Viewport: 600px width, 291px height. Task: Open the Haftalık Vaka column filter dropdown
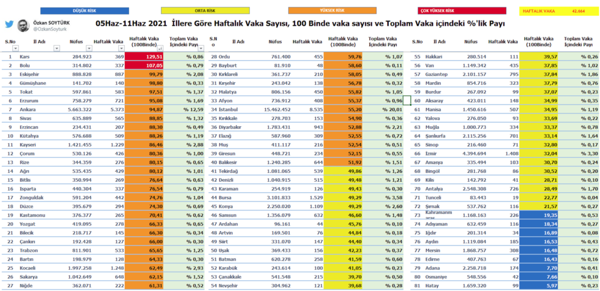point(121,49)
